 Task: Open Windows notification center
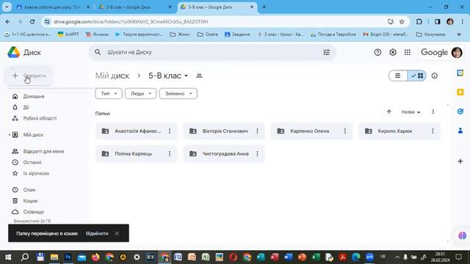click(x=458, y=257)
